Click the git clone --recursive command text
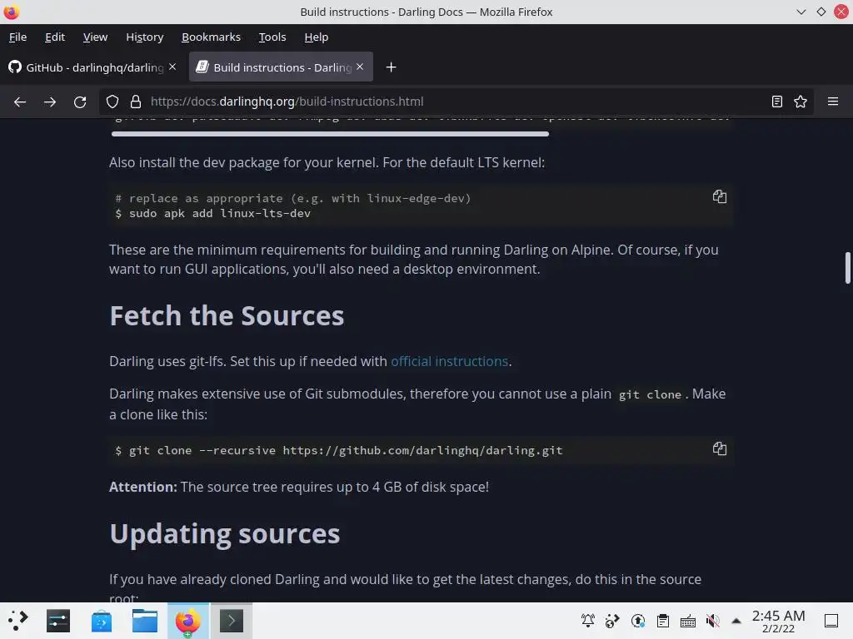Viewport: 853px width, 639px height. pos(346,450)
